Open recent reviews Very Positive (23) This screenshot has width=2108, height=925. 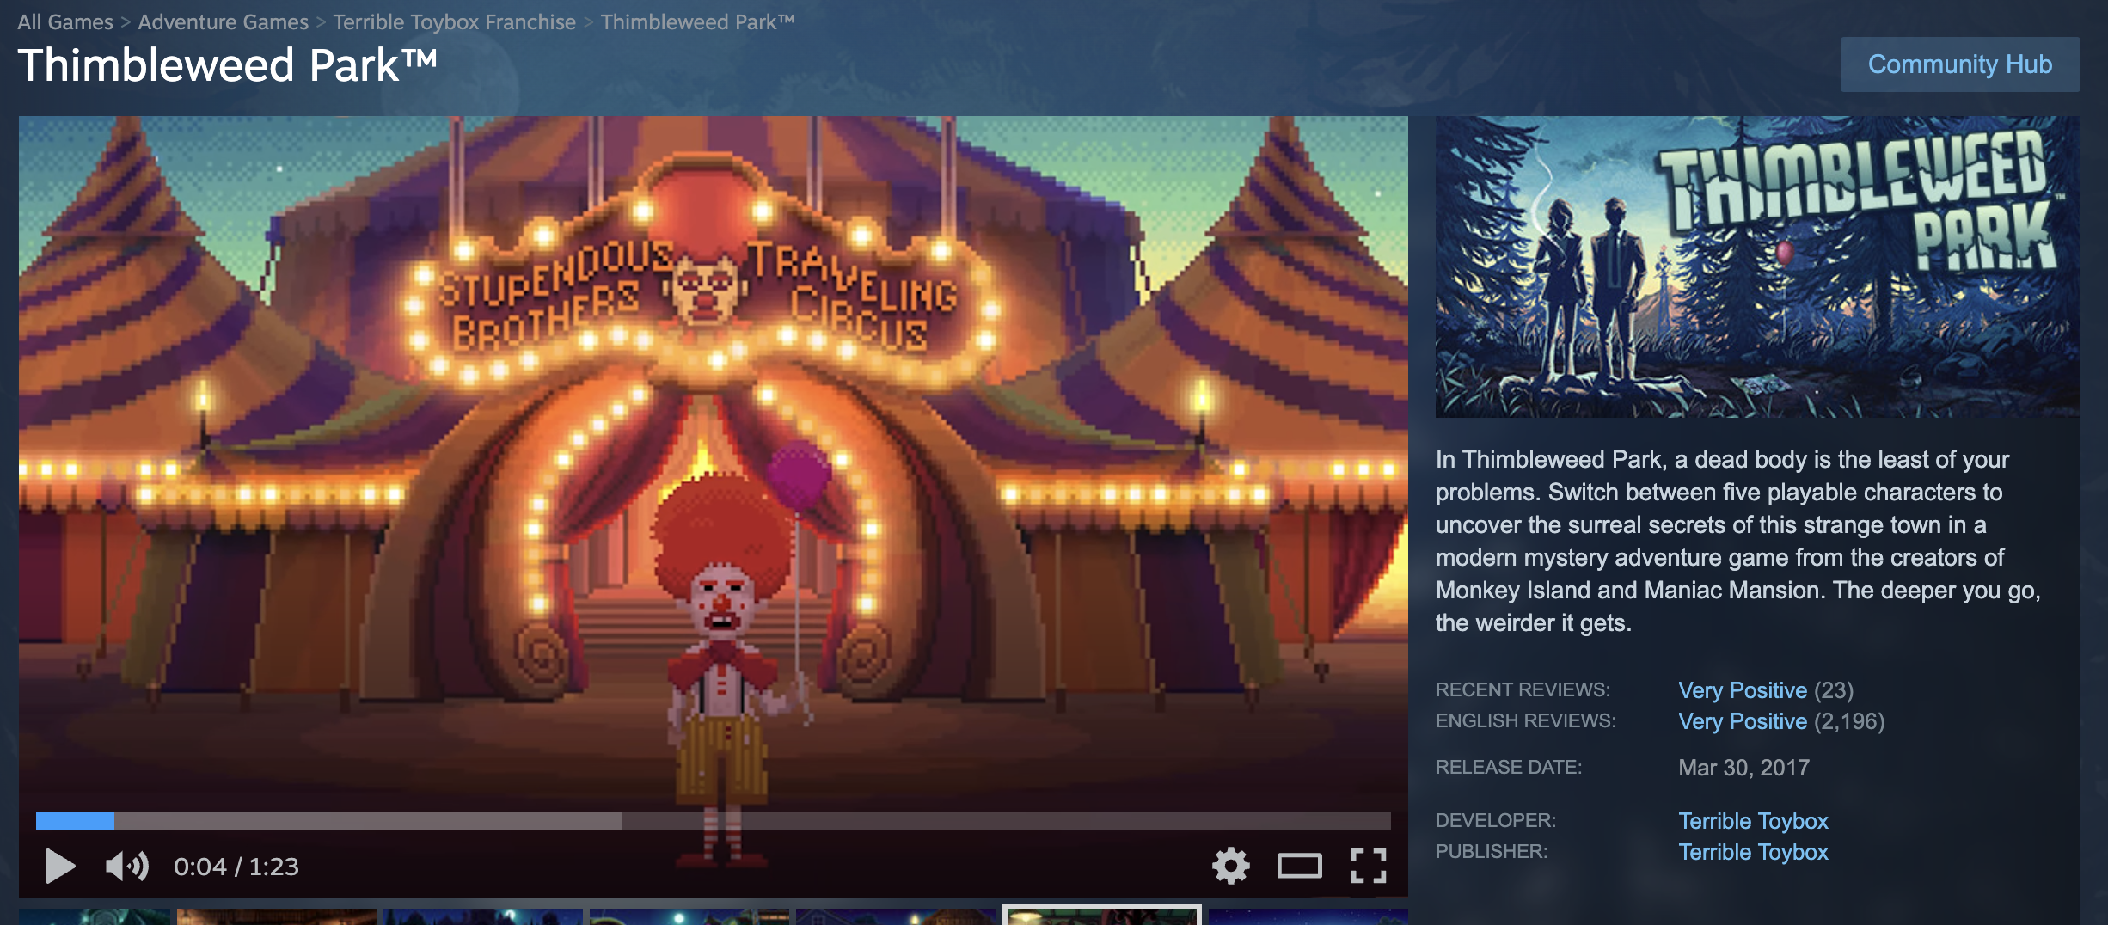click(1766, 690)
